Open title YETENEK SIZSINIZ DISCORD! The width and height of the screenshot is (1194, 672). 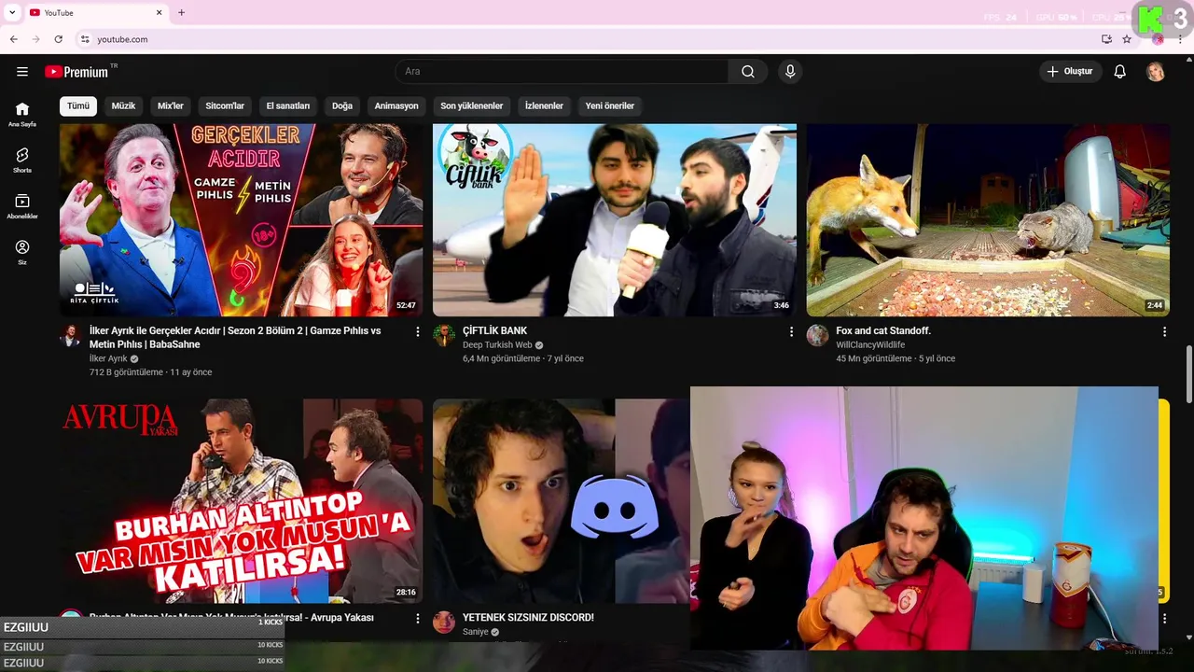(x=528, y=617)
